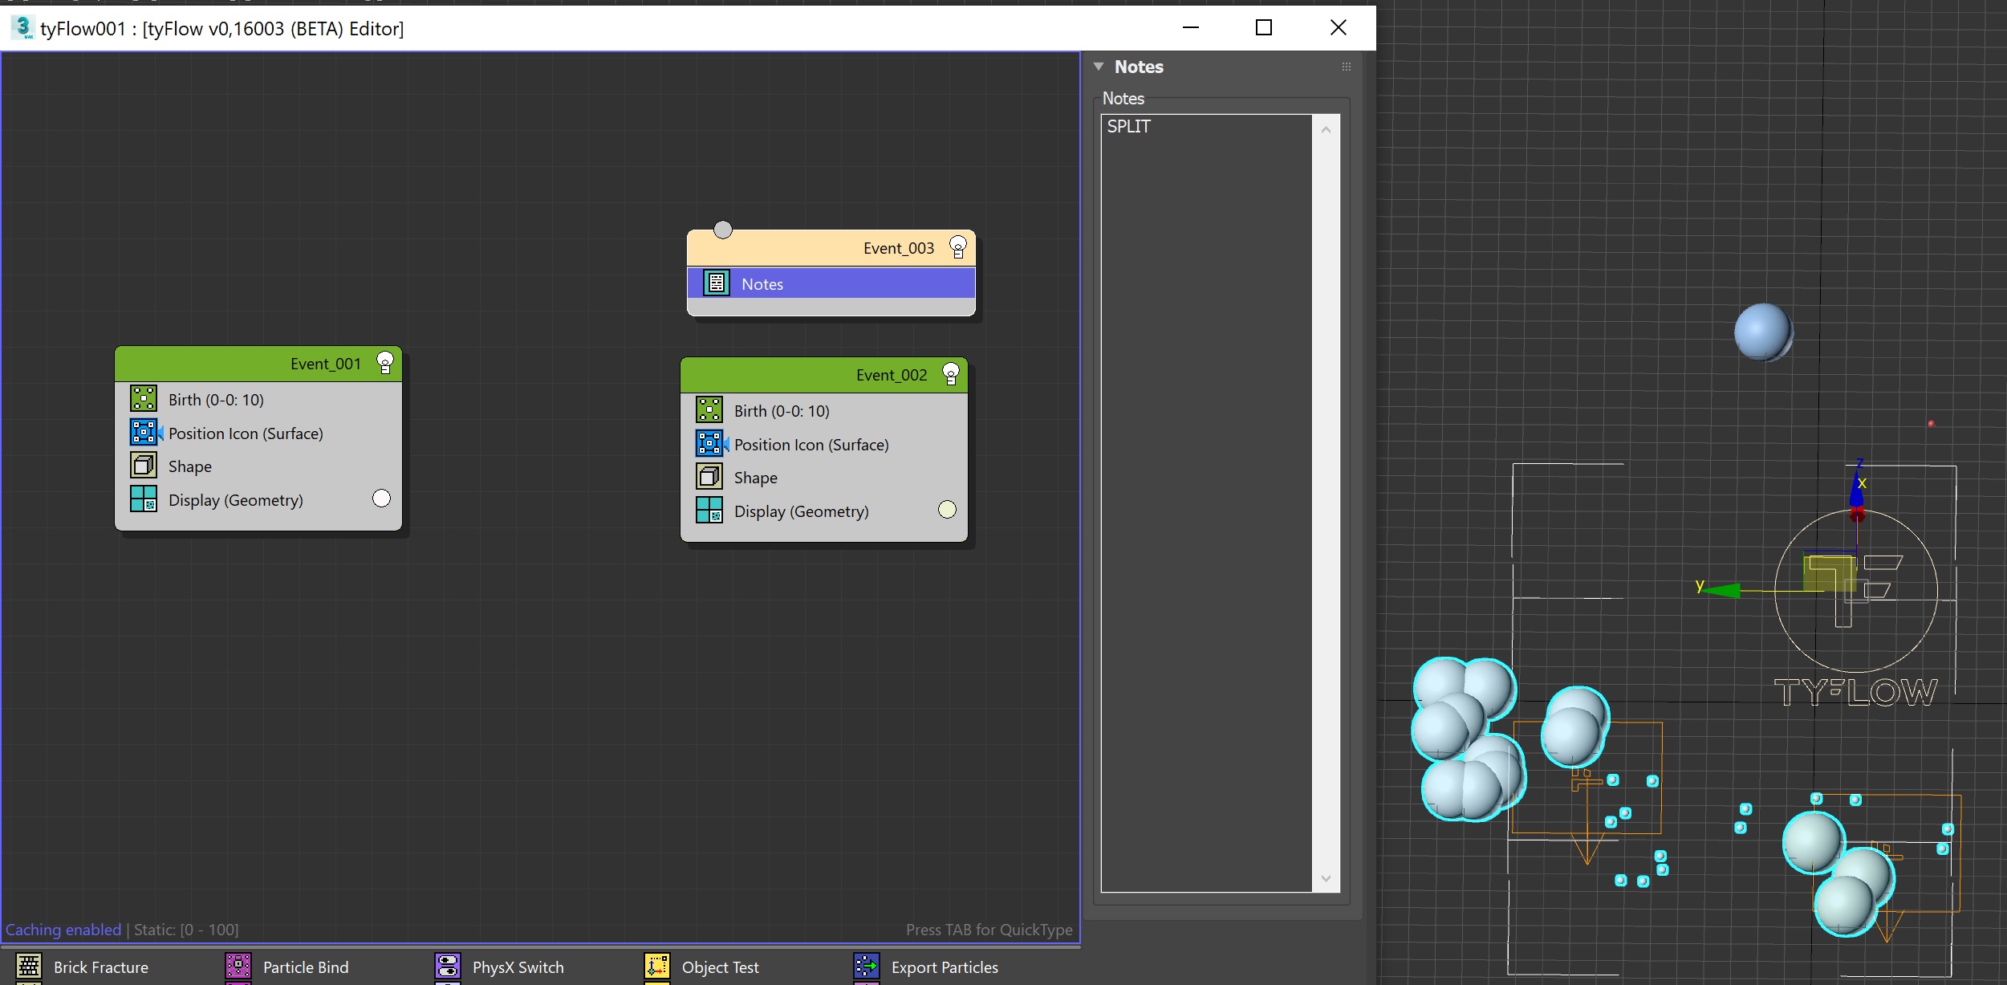The width and height of the screenshot is (2007, 985).
Task: Click the Notes scrollbar up arrow
Action: click(x=1326, y=129)
